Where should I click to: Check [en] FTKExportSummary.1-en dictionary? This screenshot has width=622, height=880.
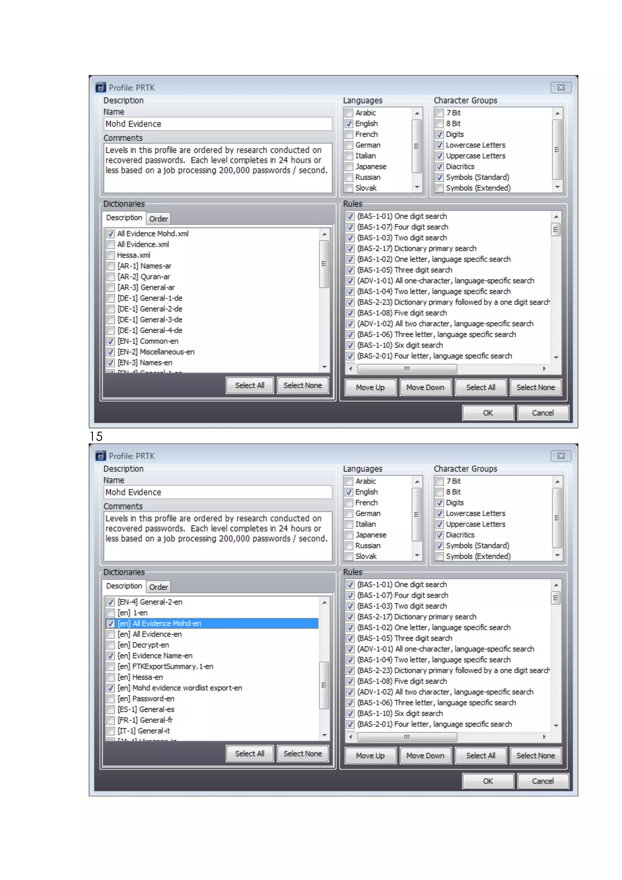pyautogui.click(x=111, y=667)
